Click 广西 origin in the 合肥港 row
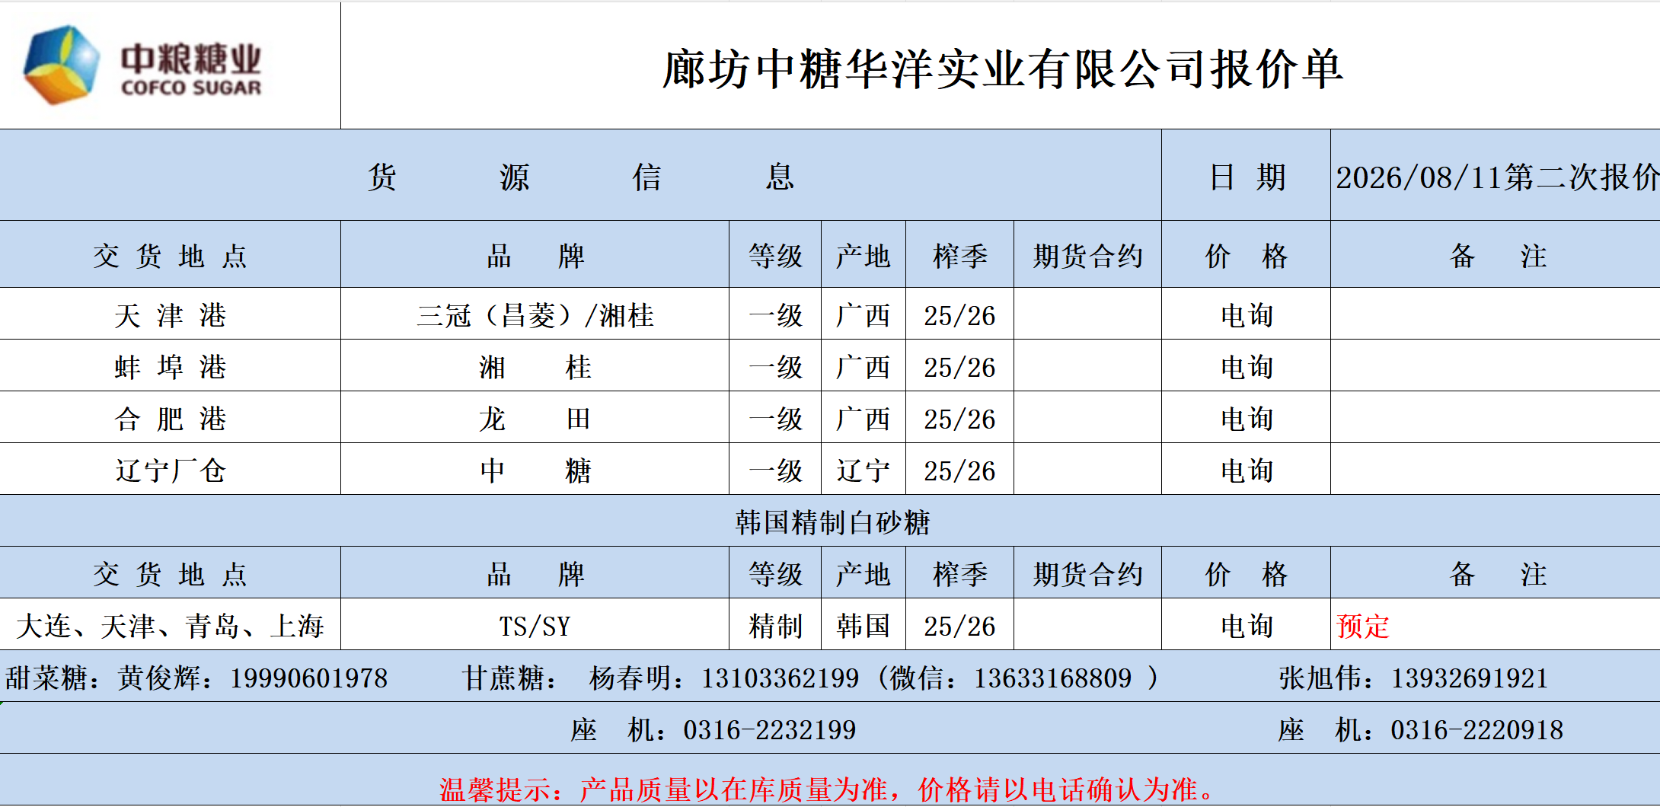1660x807 pixels. [x=863, y=419]
